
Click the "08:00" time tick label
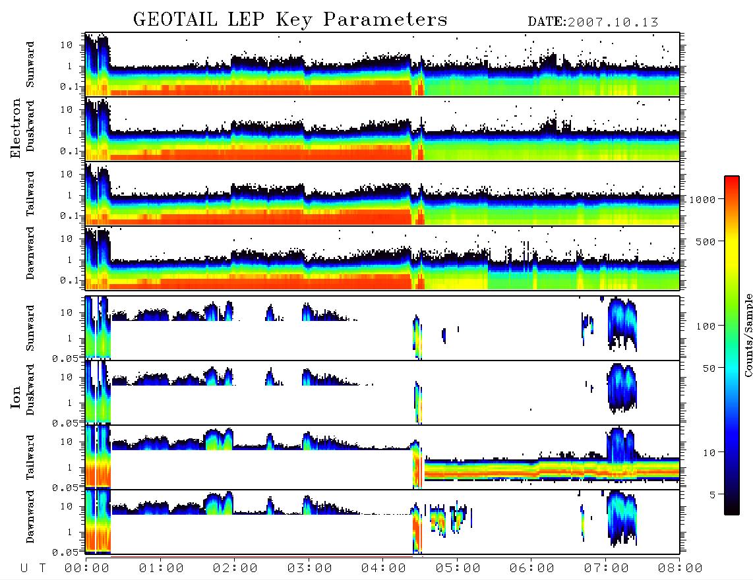point(680,569)
